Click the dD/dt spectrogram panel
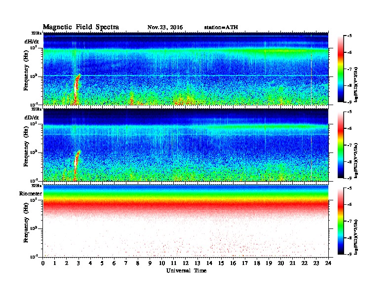Image resolution: width=391 pixels, height=302 pixels. coord(186,145)
